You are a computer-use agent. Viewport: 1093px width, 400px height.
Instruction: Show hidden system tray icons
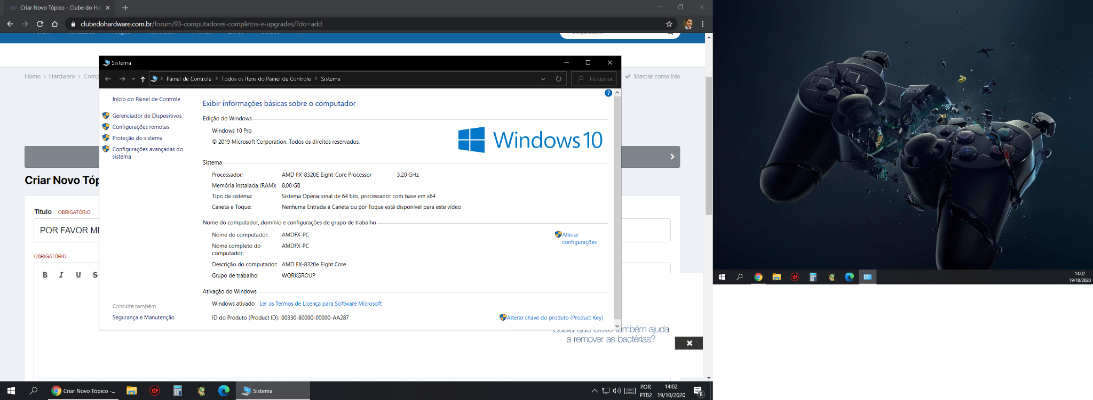(x=595, y=391)
